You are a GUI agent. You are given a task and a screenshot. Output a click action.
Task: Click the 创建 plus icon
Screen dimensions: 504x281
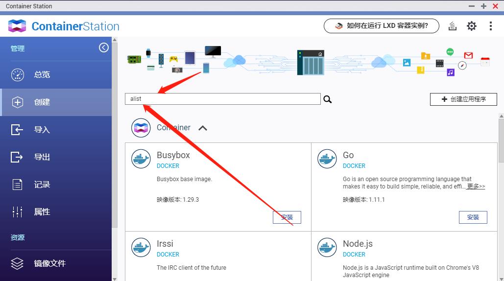click(17, 102)
